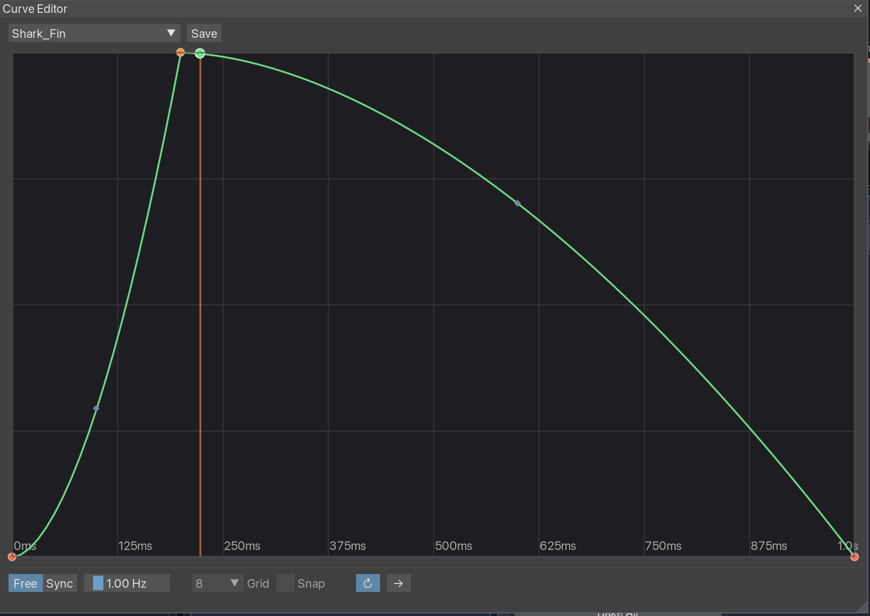Select the Shark_Fin preset name
This screenshot has height=616, width=870.
point(39,33)
